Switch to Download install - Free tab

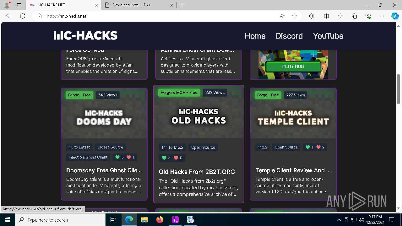click(139, 5)
